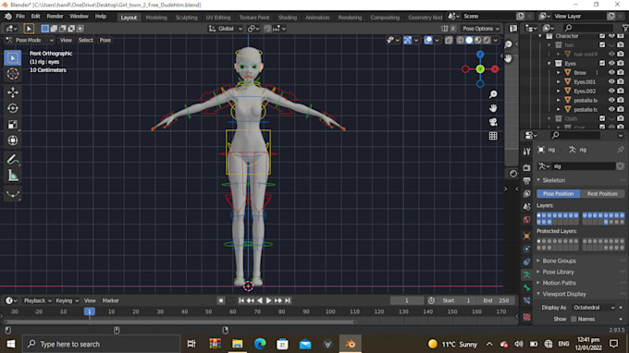The width and height of the screenshot is (629, 353).
Task: Select the Cursor tool
Action: [13, 74]
